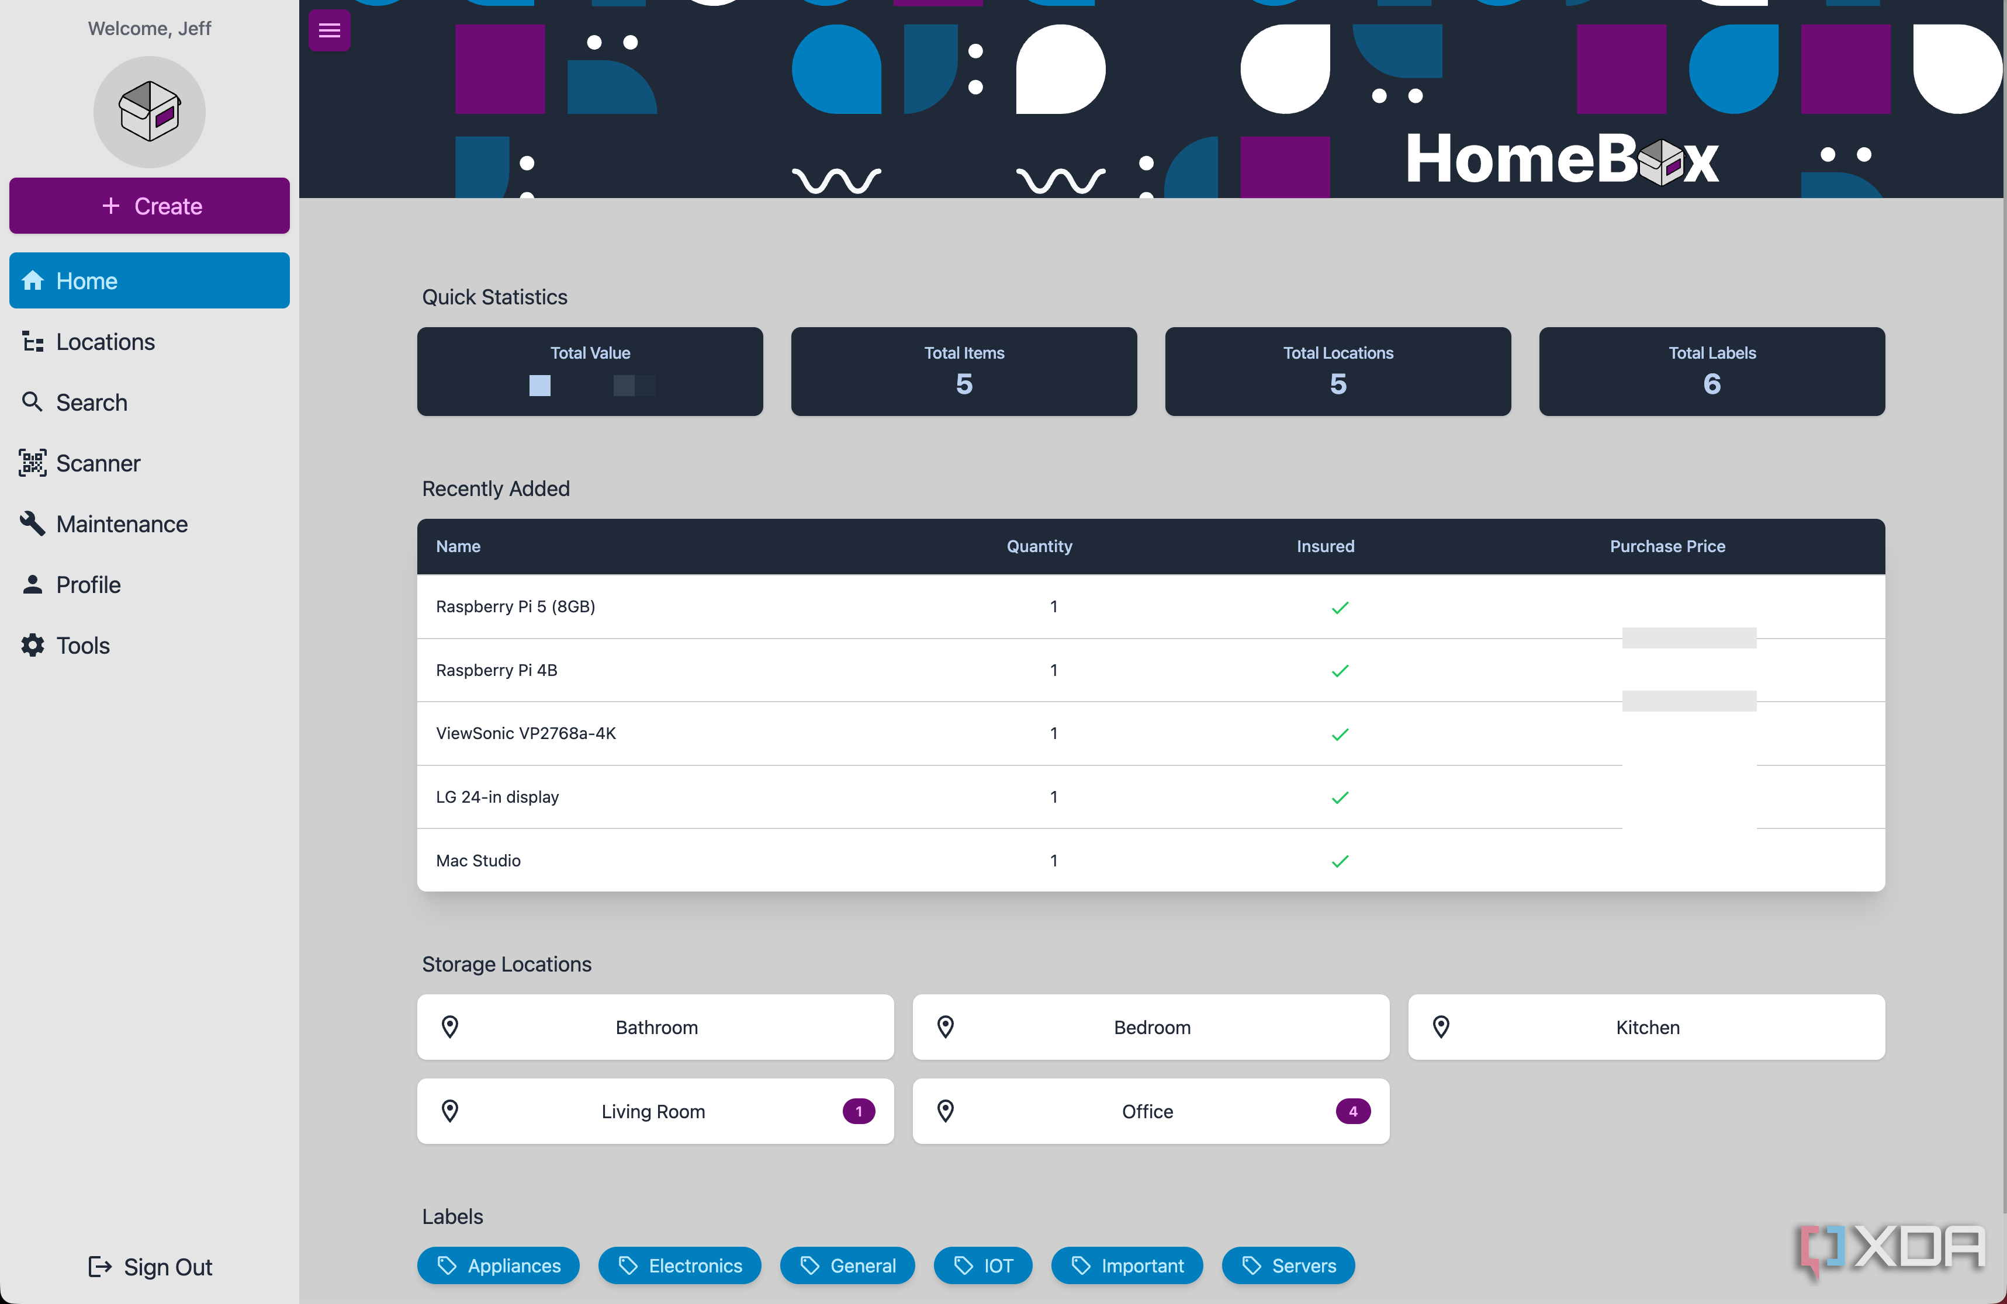Open the Office storage location card
This screenshot has width=2007, height=1304.
tap(1151, 1111)
